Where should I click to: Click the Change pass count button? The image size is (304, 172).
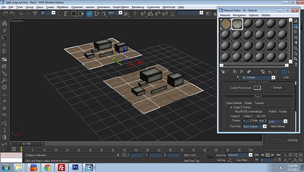pos(277,88)
